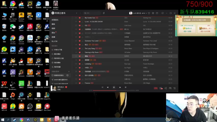Download the song Finesse
The image size is (217, 122).
click(x=82, y=83)
